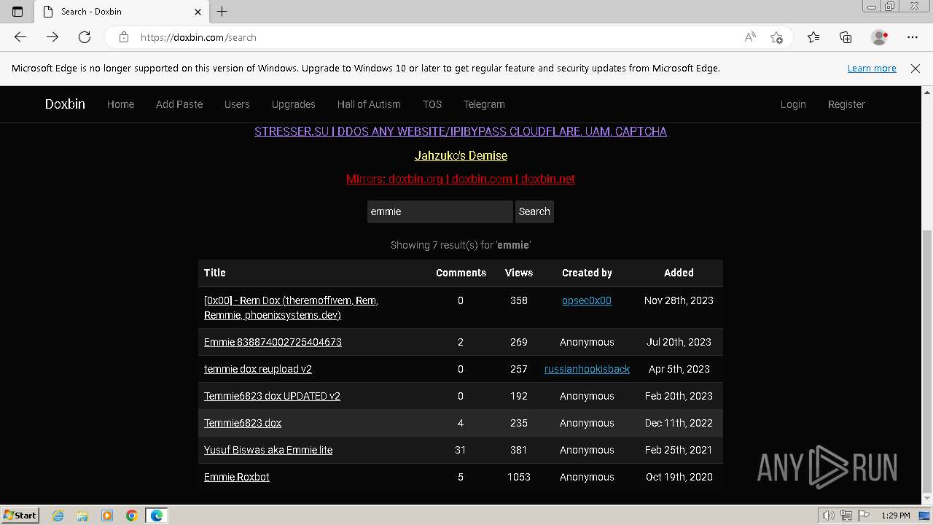Click the Comments column header

coord(461,273)
